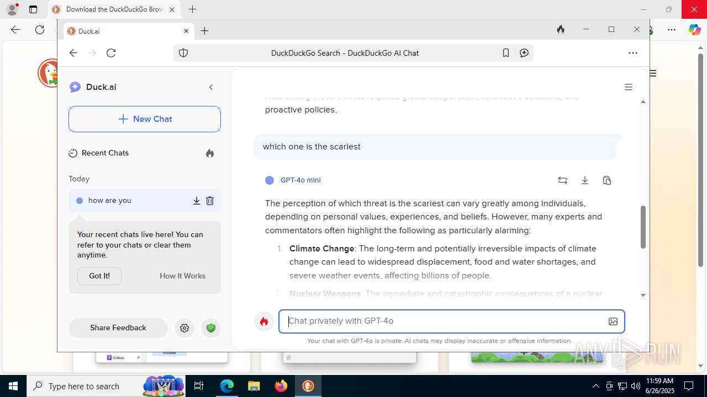Open File Explorer from the taskbar
The height and width of the screenshot is (397, 707).
point(254,386)
